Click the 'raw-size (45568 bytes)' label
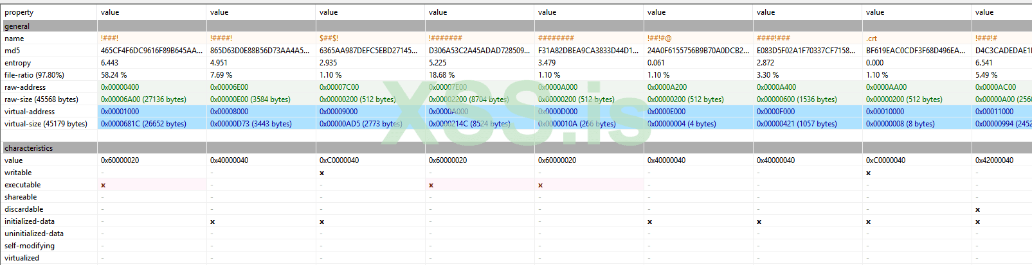The height and width of the screenshot is (265, 1032). 41,99
